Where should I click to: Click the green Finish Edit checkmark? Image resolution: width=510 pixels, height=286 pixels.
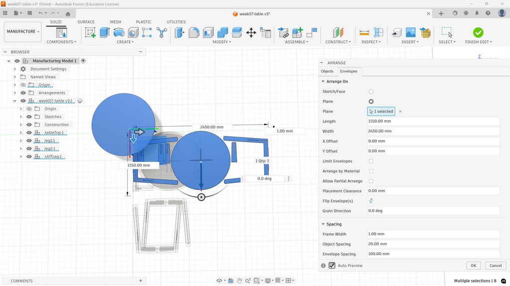(478, 32)
